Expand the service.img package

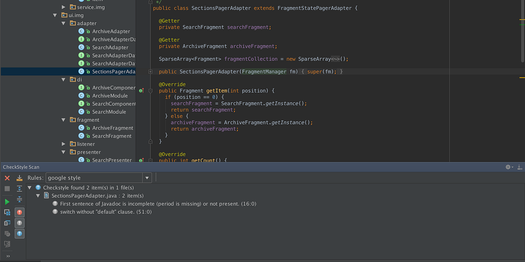point(63,7)
